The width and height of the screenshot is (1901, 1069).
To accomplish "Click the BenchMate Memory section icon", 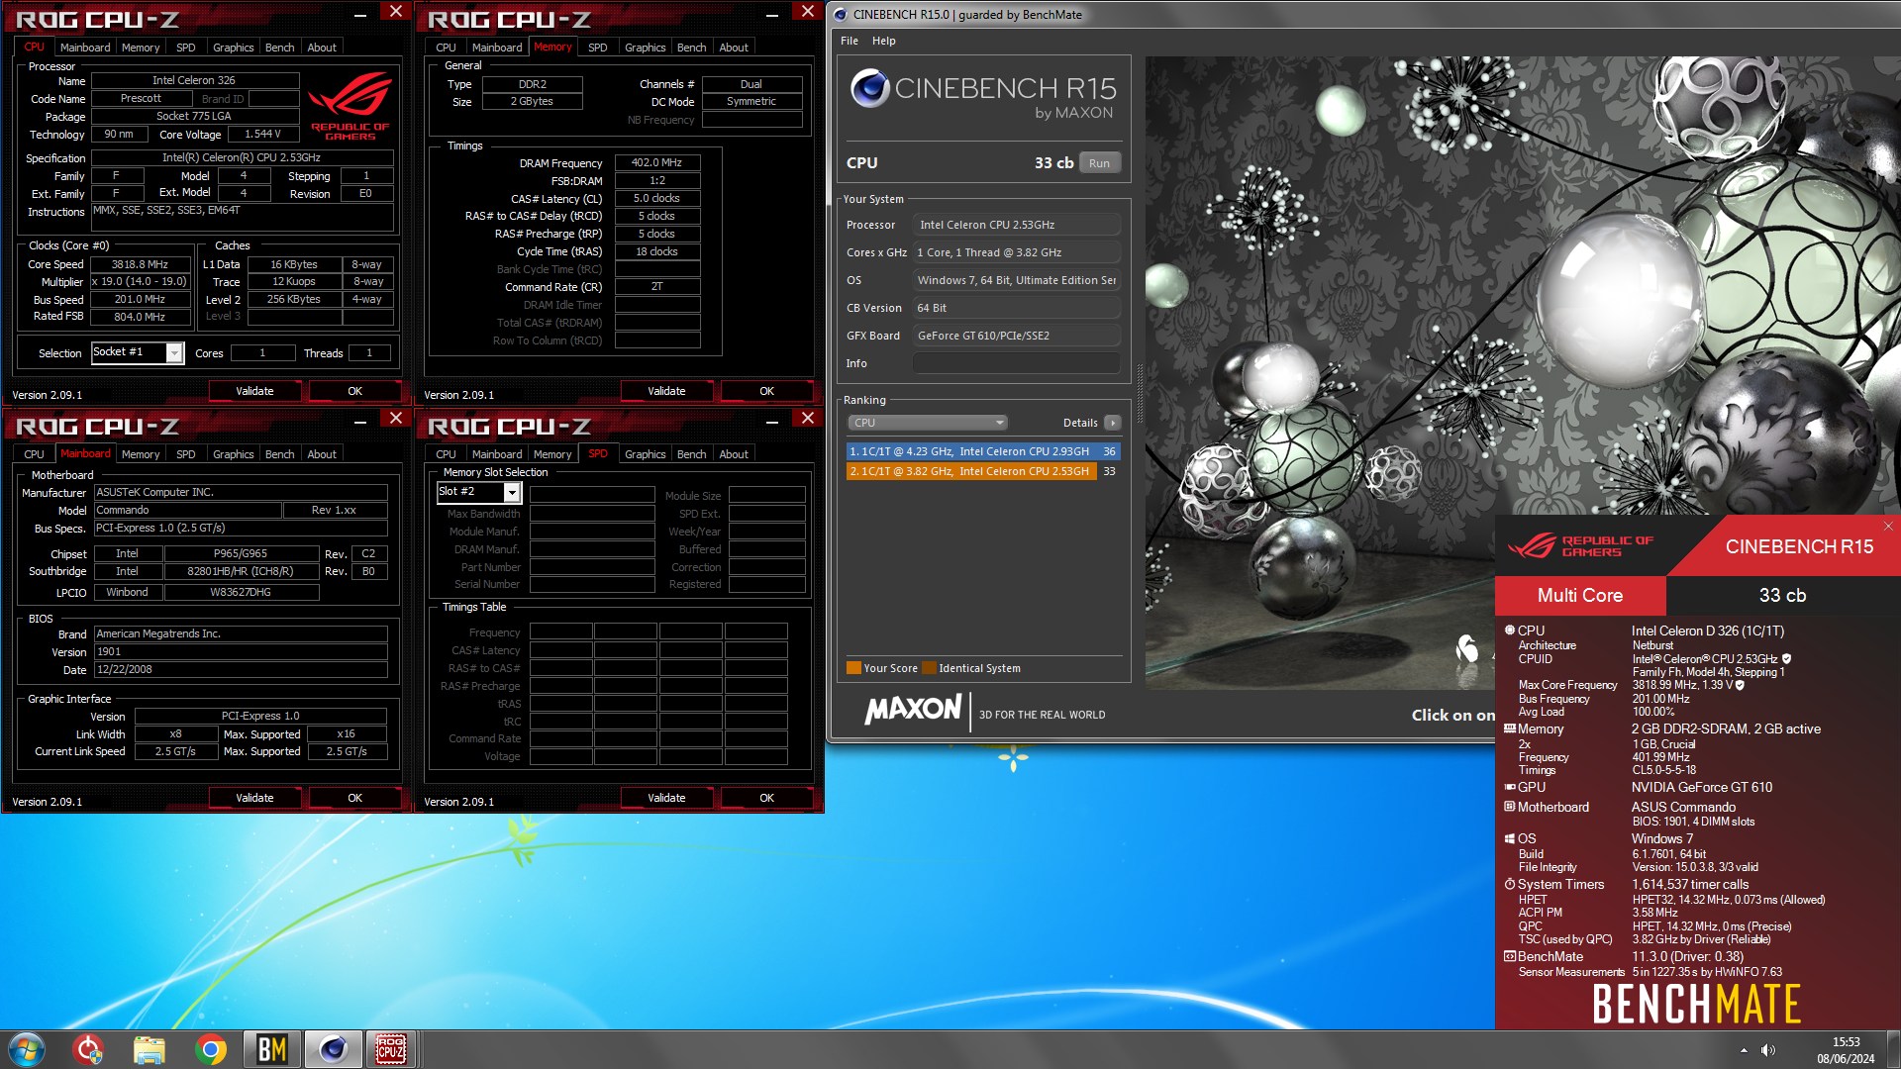I will (x=1510, y=729).
